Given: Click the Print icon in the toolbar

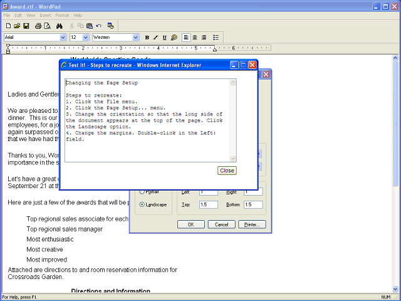Looking at the screenshot, I should [38, 26].
